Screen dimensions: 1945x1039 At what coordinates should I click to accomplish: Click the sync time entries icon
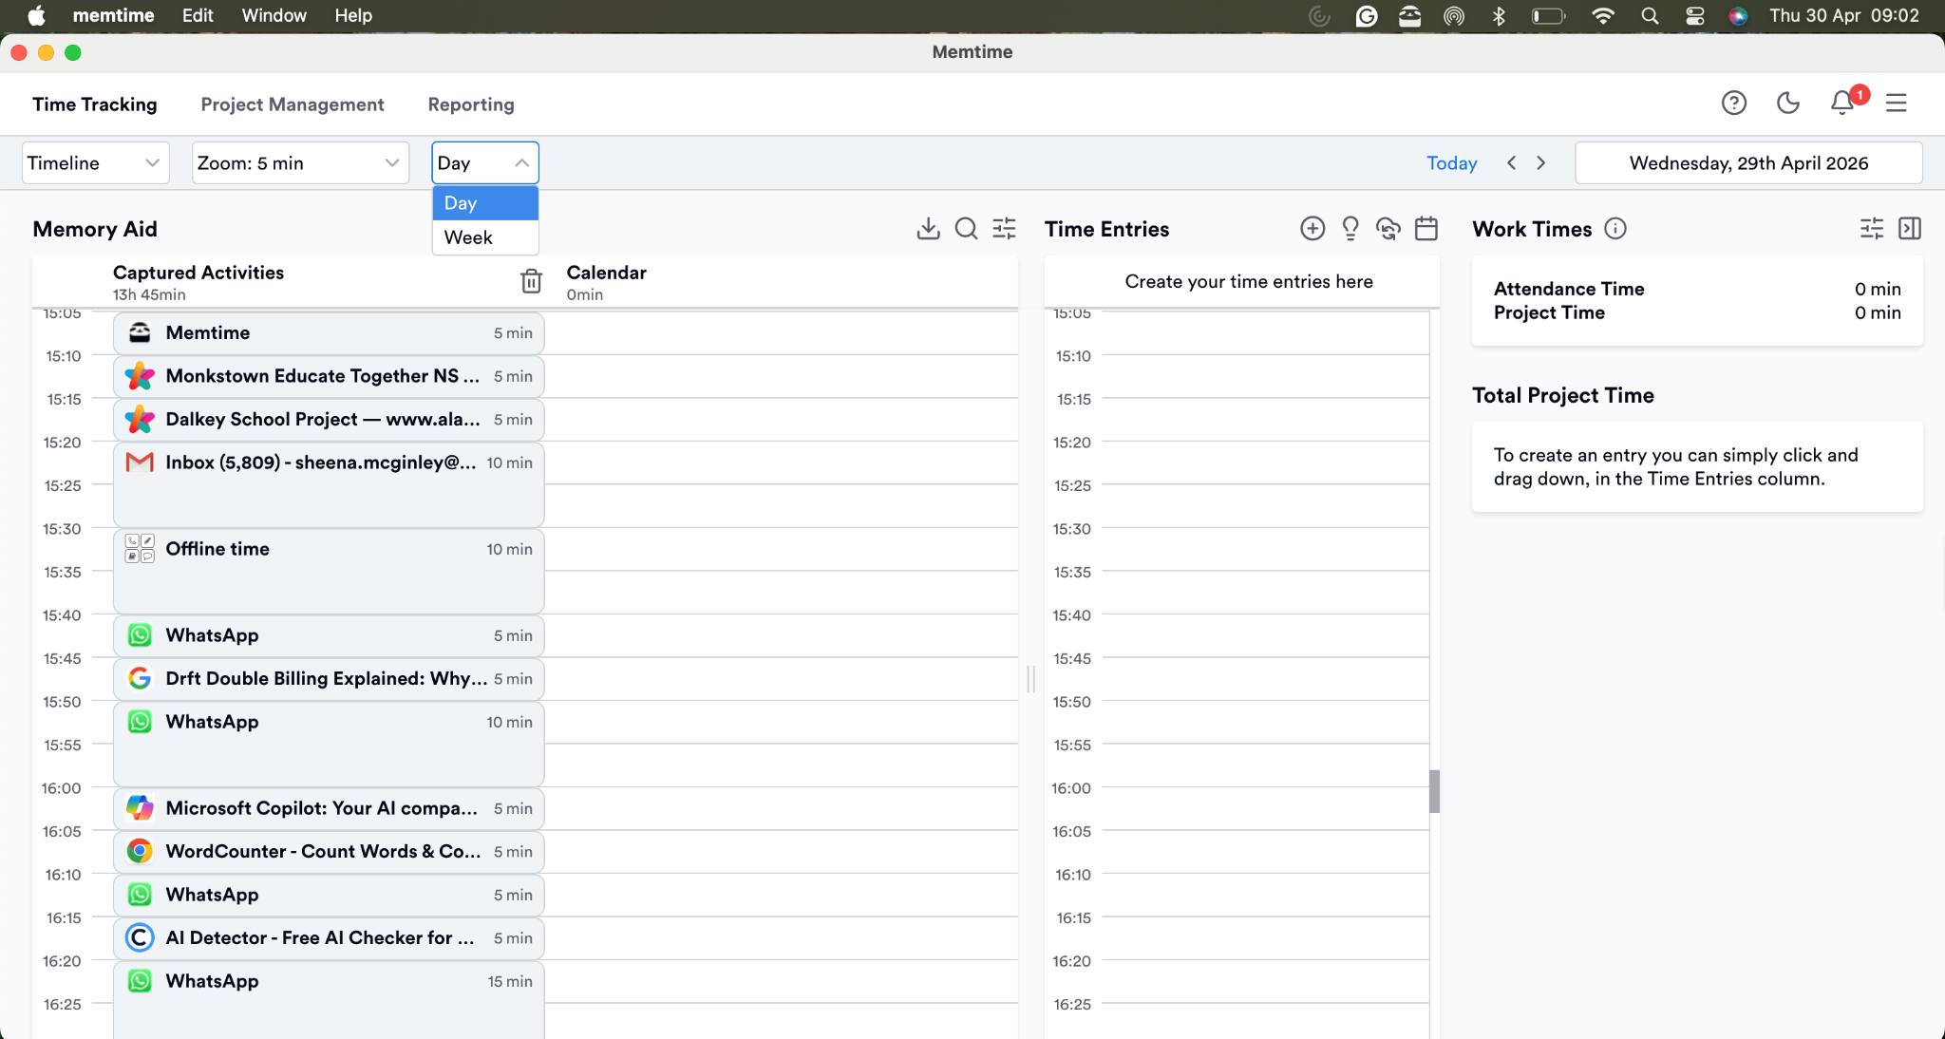point(1388,229)
